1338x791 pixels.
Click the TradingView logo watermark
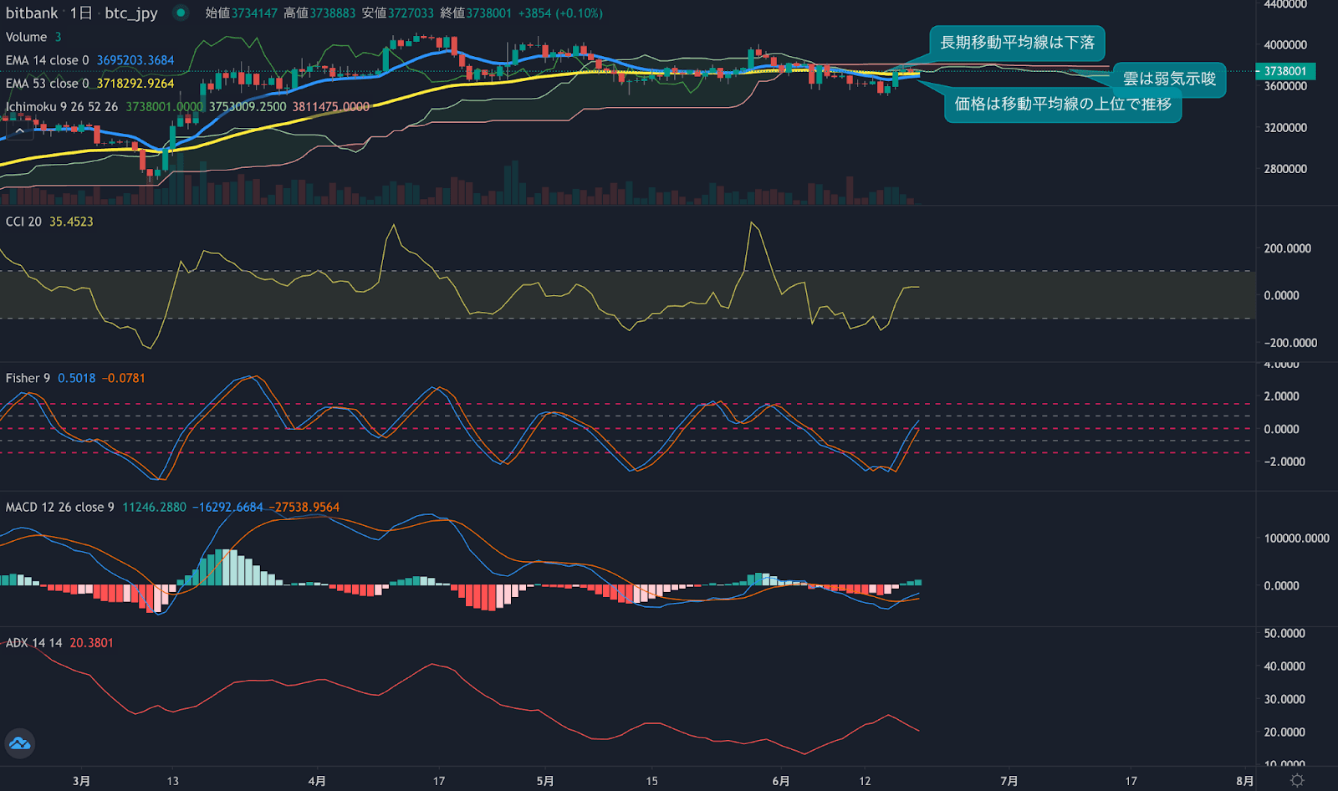(18, 744)
